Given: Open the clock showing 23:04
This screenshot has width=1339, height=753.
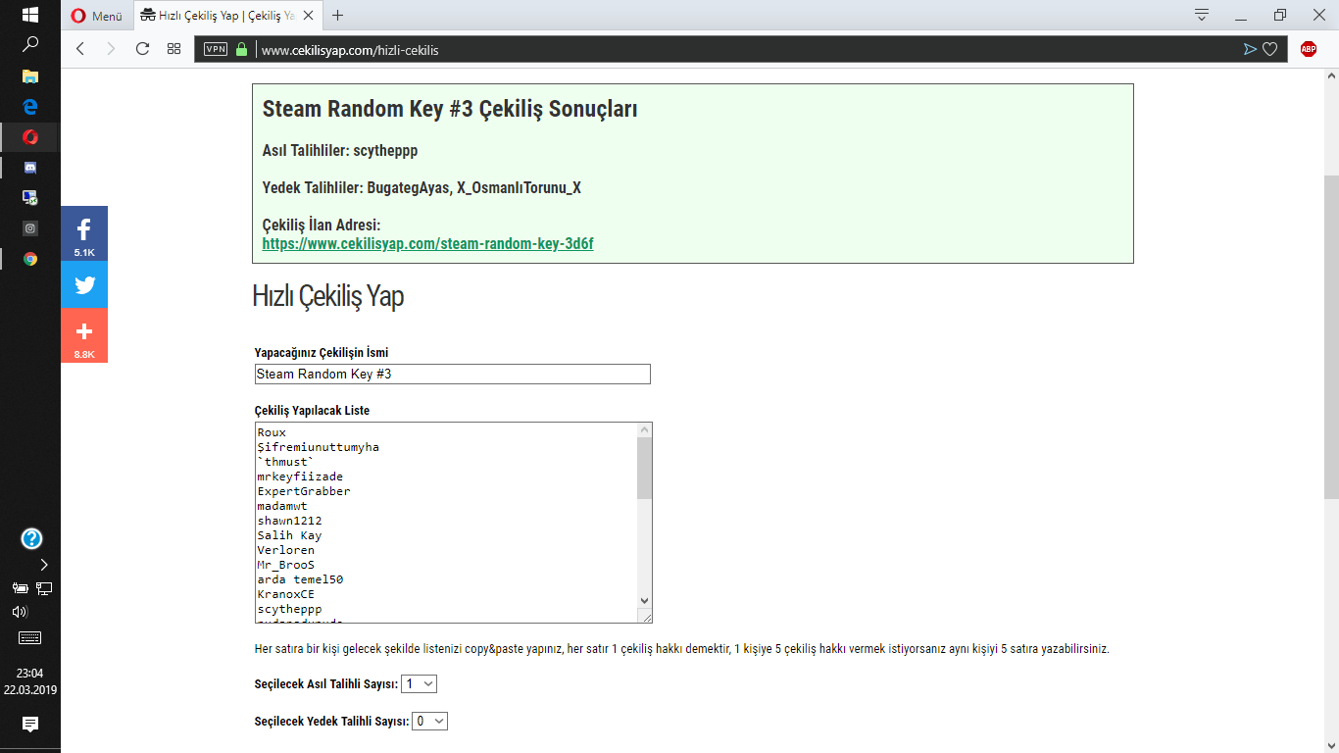Looking at the screenshot, I should click(30, 681).
